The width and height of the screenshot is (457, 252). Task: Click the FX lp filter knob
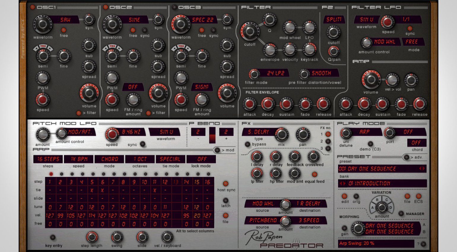point(257,173)
